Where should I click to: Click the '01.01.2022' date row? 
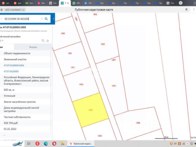(10, 129)
